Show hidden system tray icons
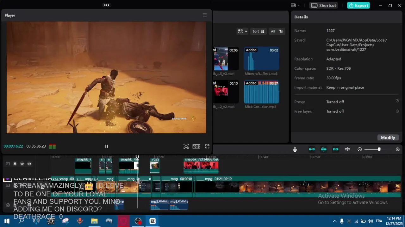Screen dimensions: 405x227 point(334,221)
